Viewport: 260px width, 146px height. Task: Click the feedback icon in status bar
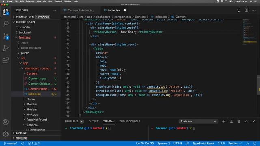point(248,143)
